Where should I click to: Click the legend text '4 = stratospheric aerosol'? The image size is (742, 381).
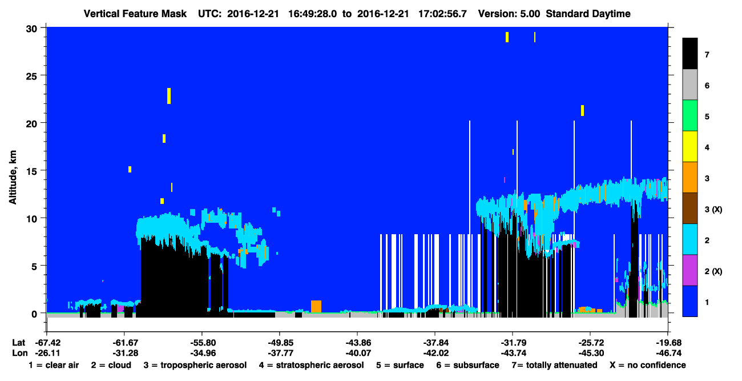[311, 365]
